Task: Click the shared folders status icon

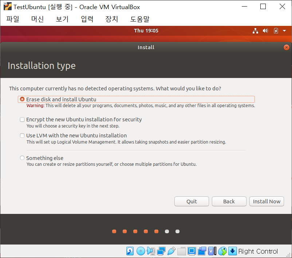Action: pyautogui.click(x=182, y=251)
